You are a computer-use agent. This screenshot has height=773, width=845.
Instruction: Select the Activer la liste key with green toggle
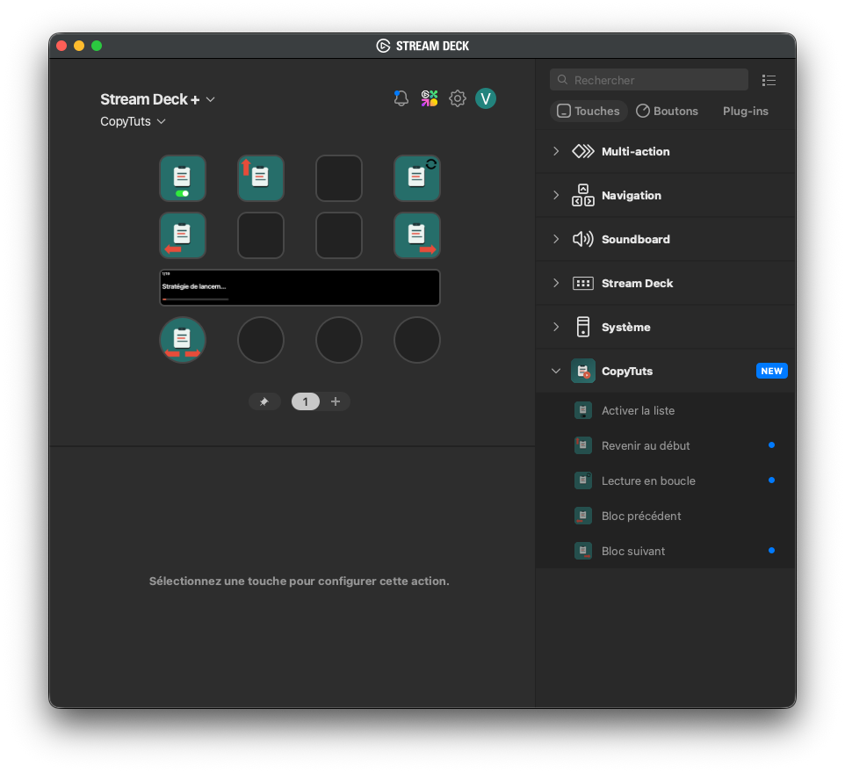183,178
